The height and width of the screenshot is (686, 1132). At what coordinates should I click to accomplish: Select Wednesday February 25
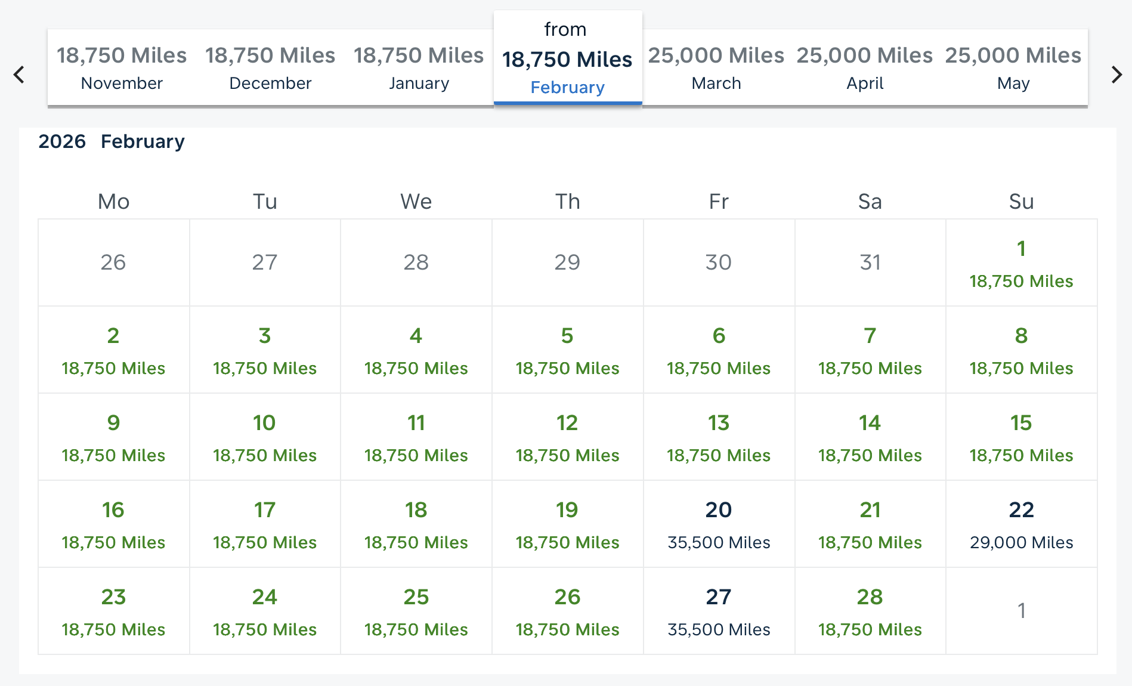pos(416,611)
